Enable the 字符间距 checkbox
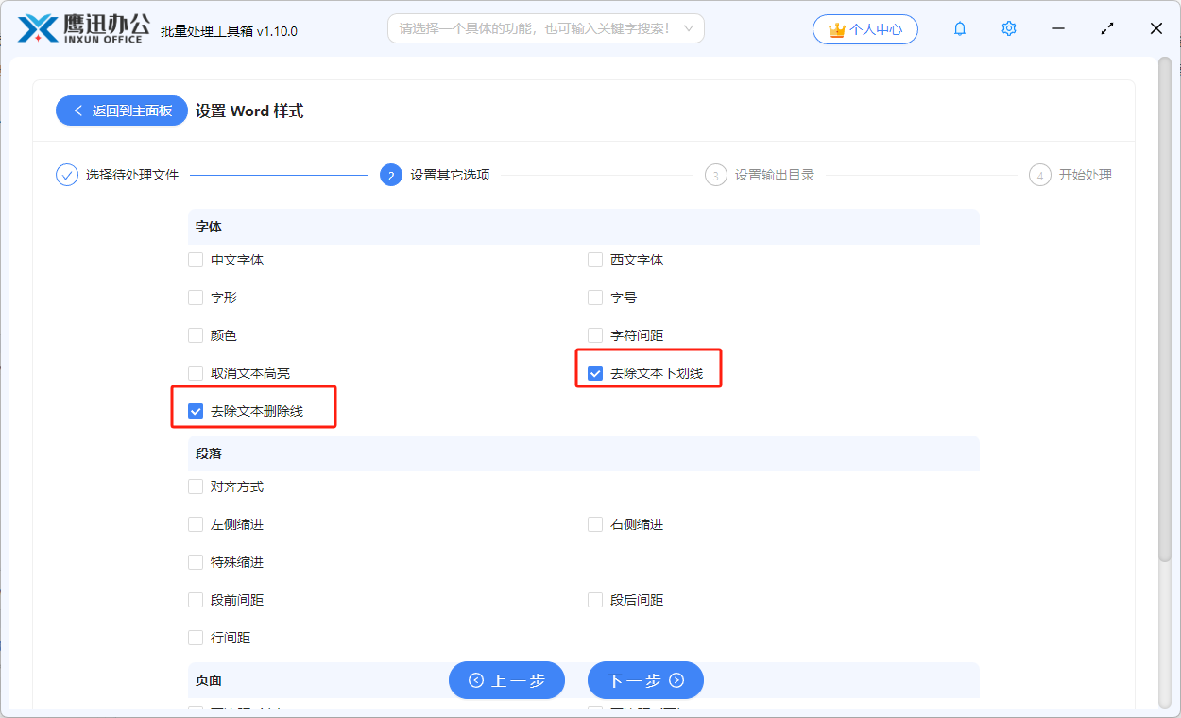 [595, 335]
